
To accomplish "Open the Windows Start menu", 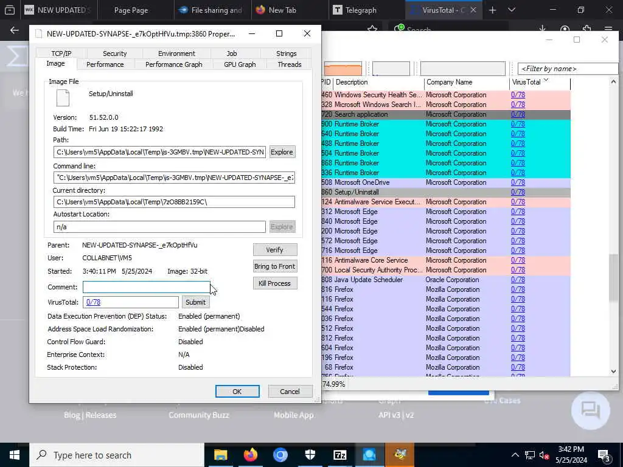I will (15, 455).
